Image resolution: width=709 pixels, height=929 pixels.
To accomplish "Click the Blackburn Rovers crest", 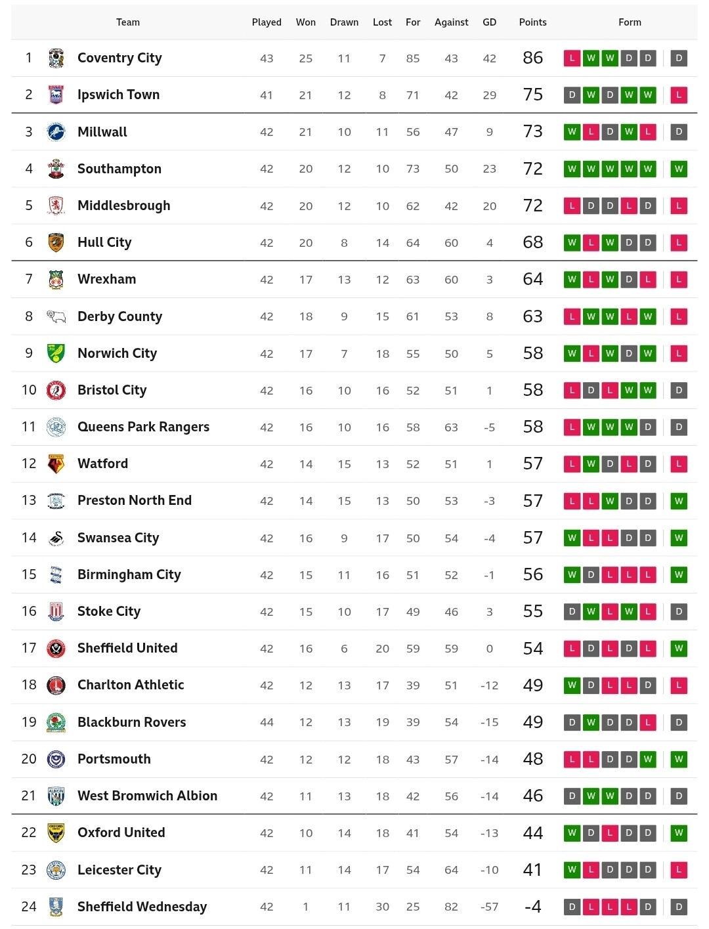I will tap(56, 722).
